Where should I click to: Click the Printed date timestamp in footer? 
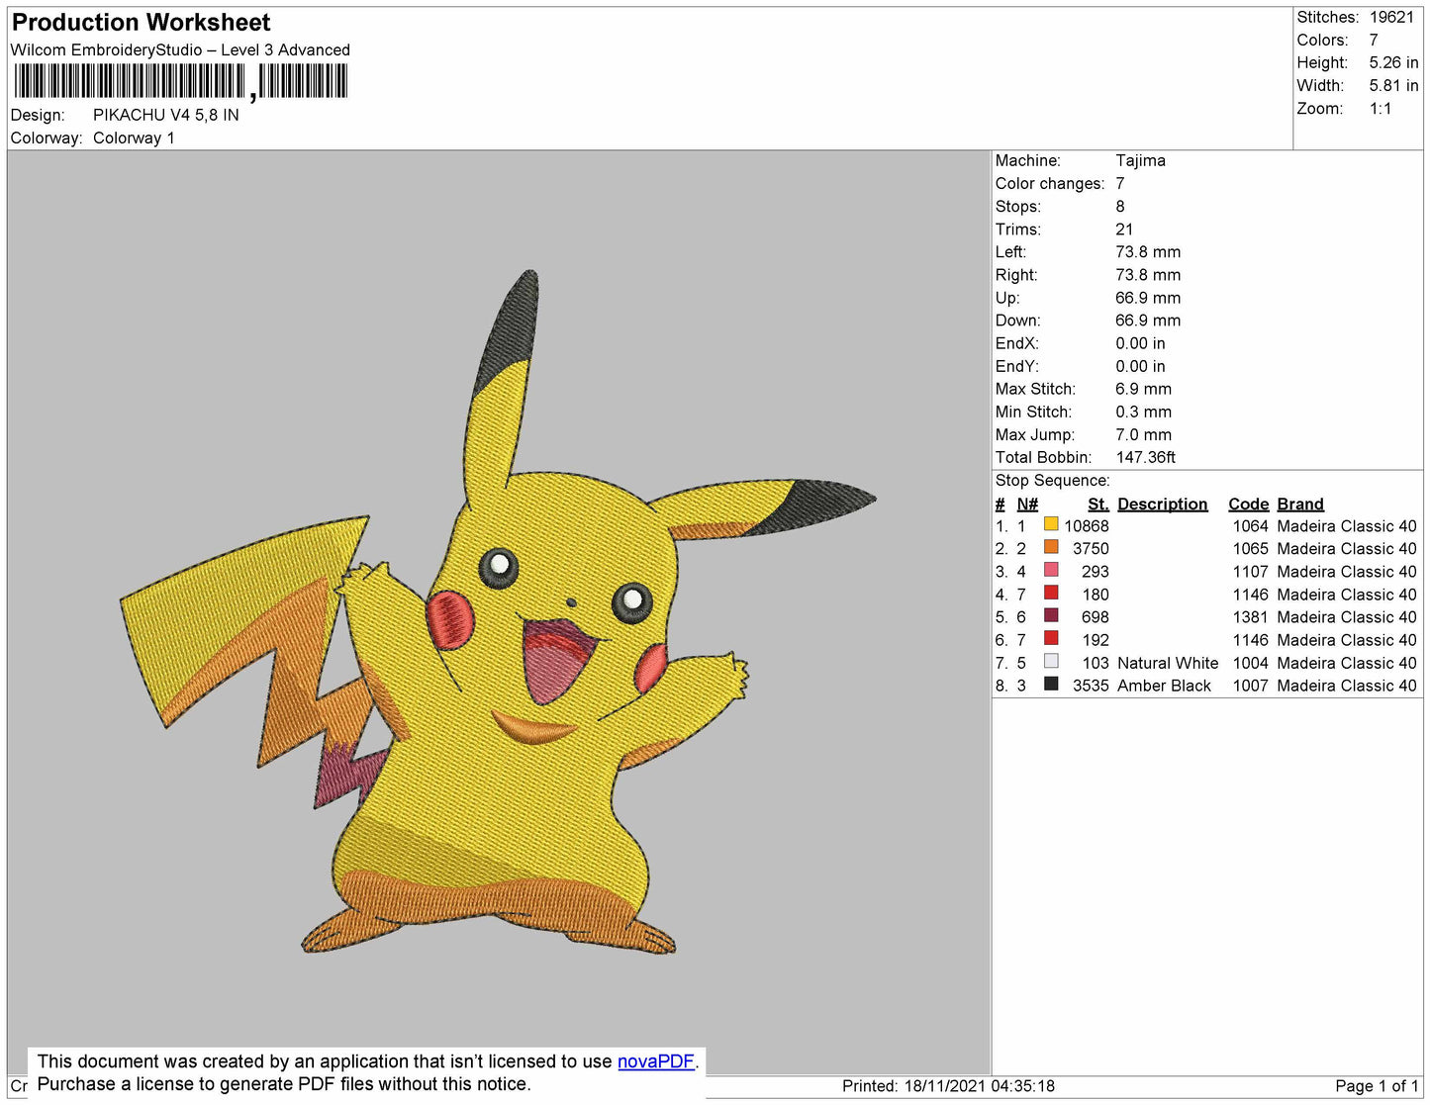(x=947, y=1086)
